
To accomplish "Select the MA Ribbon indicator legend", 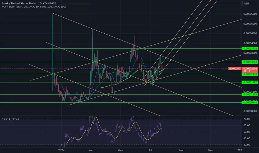I will coord(34,7).
